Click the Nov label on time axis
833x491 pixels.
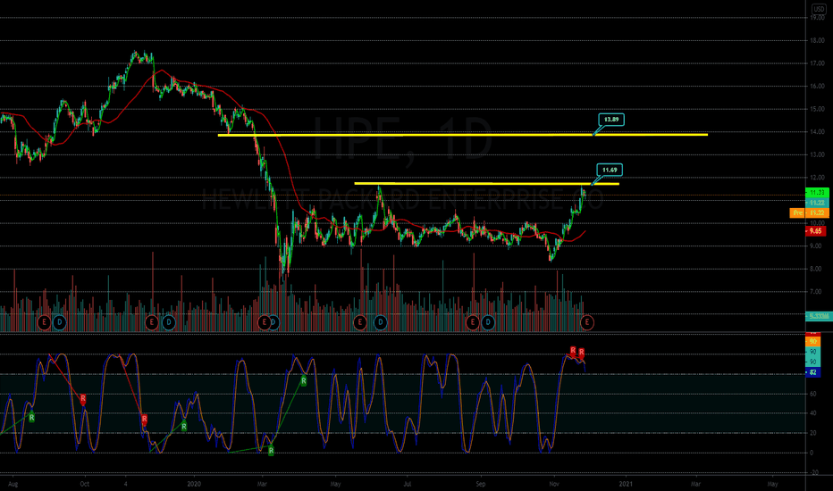click(x=554, y=484)
